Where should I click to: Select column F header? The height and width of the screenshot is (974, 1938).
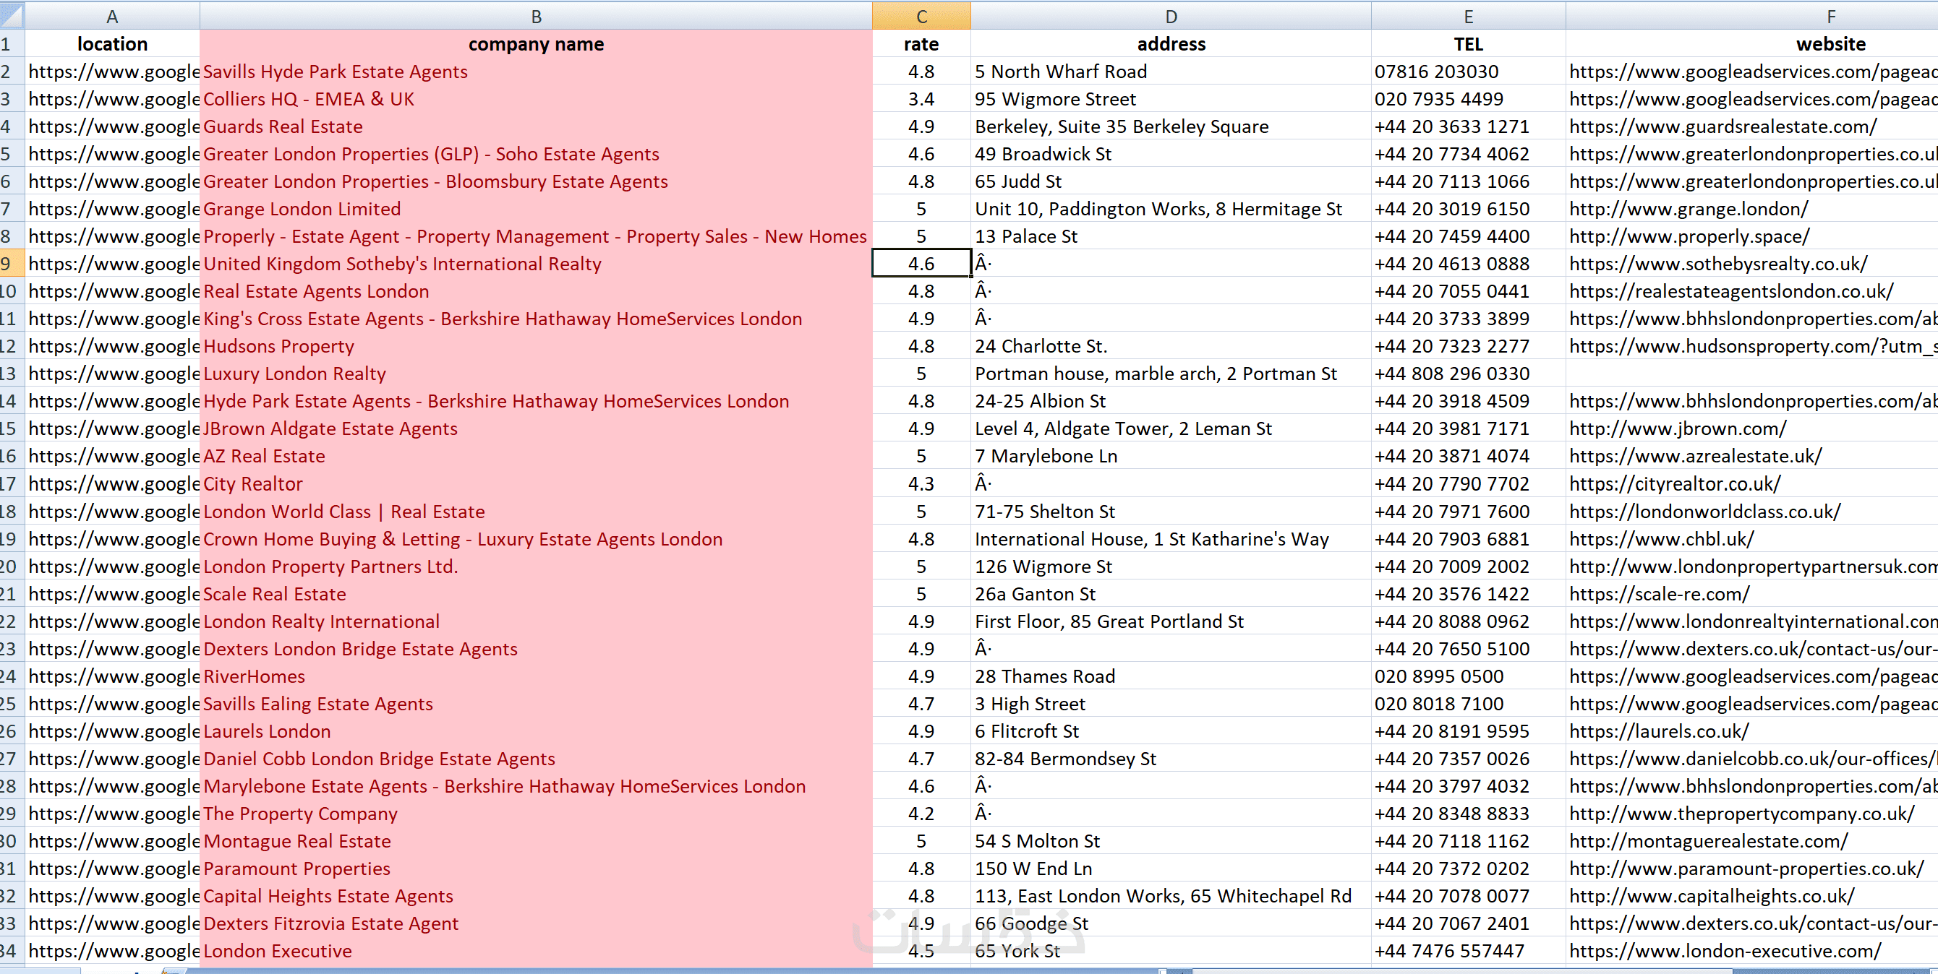coord(1830,16)
